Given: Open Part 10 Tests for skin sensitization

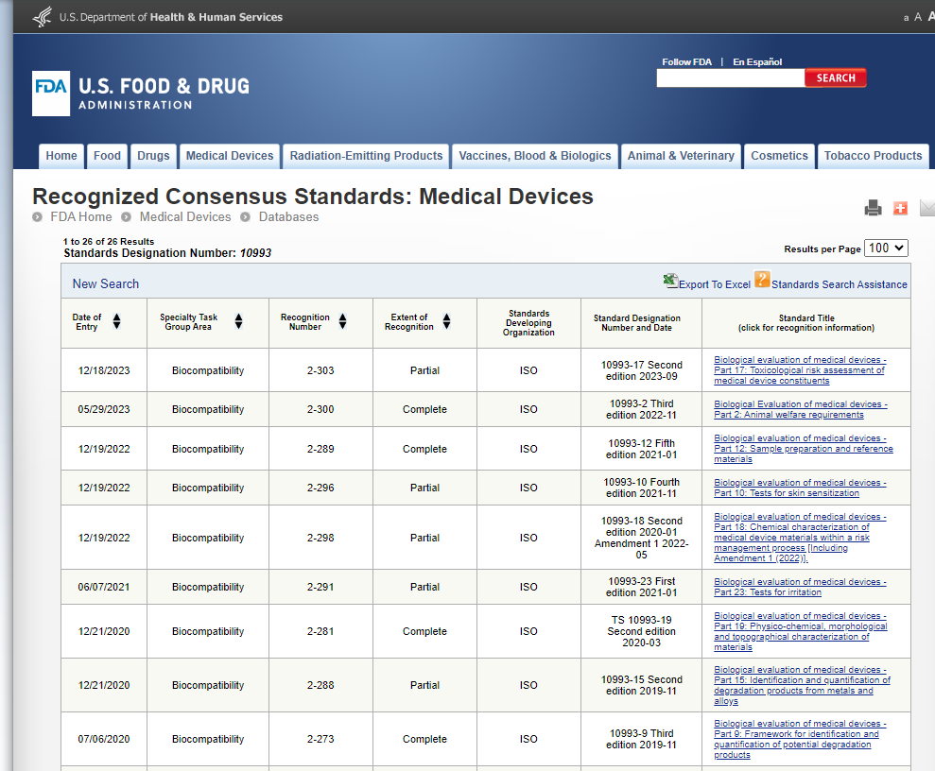Looking at the screenshot, I should [800, 488].
